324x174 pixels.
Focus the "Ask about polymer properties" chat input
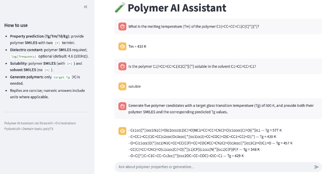[213, 167]
